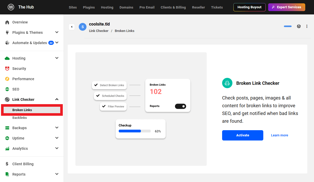Toggle the Reports switch off
314x182 pixels.
click(180, 106)
